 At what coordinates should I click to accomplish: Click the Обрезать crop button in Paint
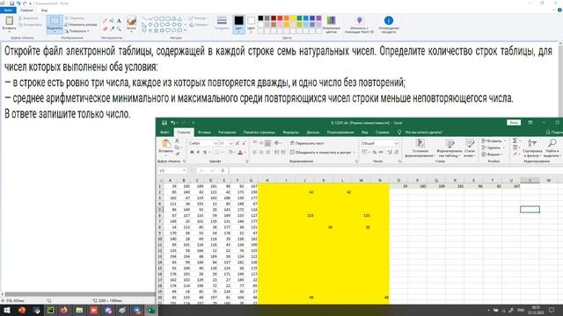tap(75, 18)
